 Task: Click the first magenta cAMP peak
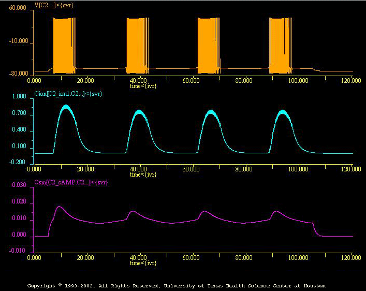[x=59, y=207]
